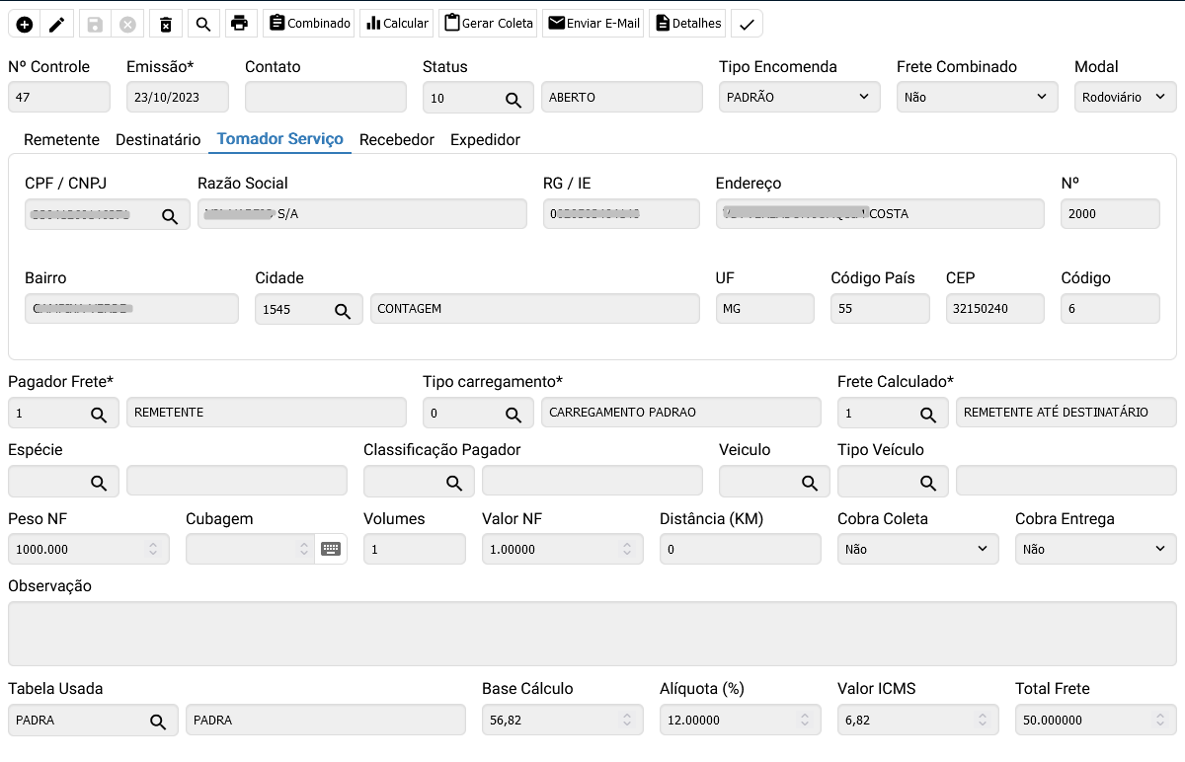Click the toolbar magnifier search icon
Image resolution: width=1185 pixels, height=762 pixels.
tap(202, 24)
